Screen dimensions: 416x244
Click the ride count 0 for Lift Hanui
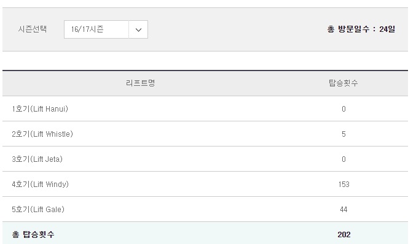pos(343,109)
